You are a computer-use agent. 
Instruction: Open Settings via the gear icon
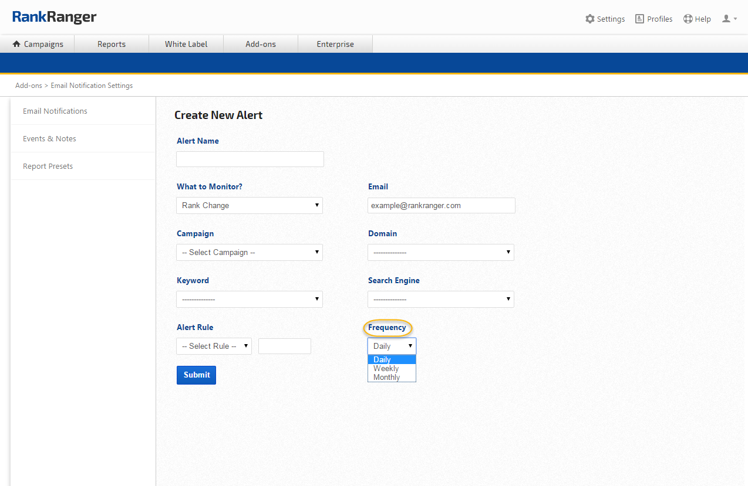(590, 19)
